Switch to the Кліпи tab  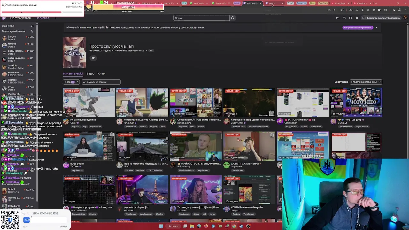coord(102,74)
